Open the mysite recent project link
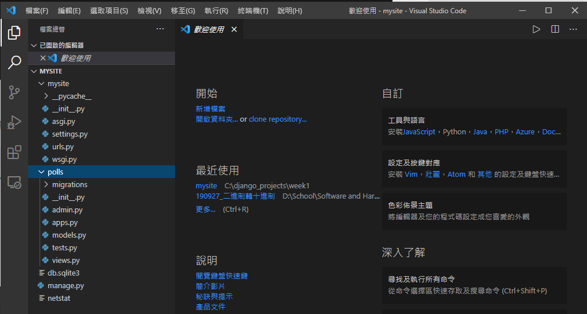 206,186
